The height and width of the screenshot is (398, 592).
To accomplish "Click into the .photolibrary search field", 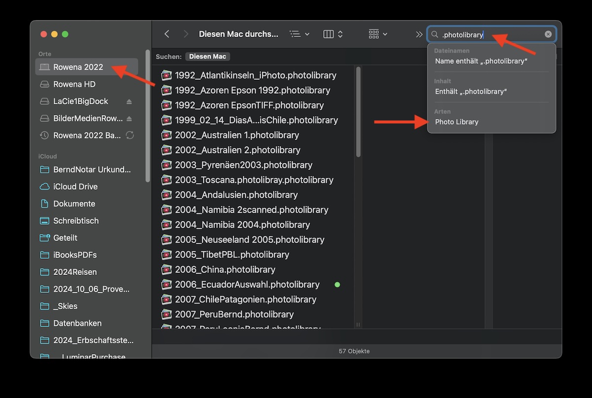I will [x=492, y=35].
